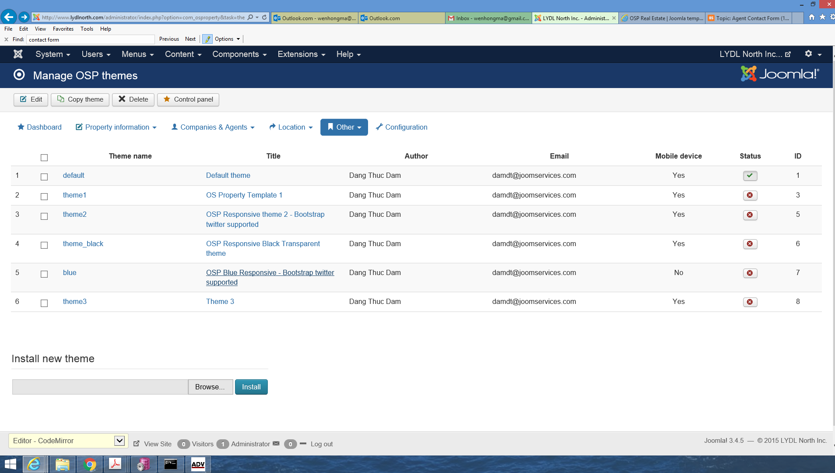Screen dimensions: 835x473
Task: Toggle the status icon for default theme
Action: (x=750, y=176)
